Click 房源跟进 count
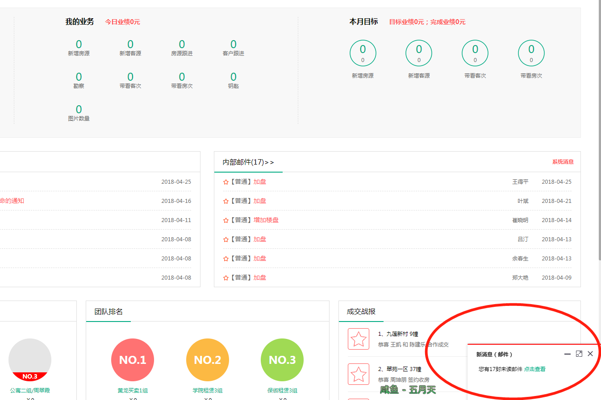This screenshot has height=400, width=601. pyautogui.click(x=182, y=44)
